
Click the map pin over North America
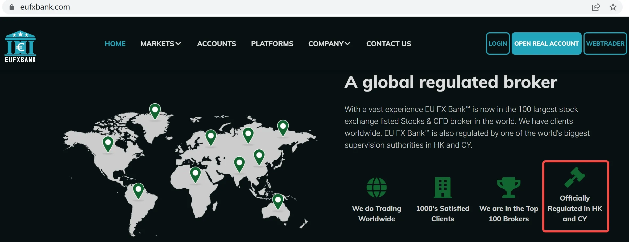coord(108,144)
